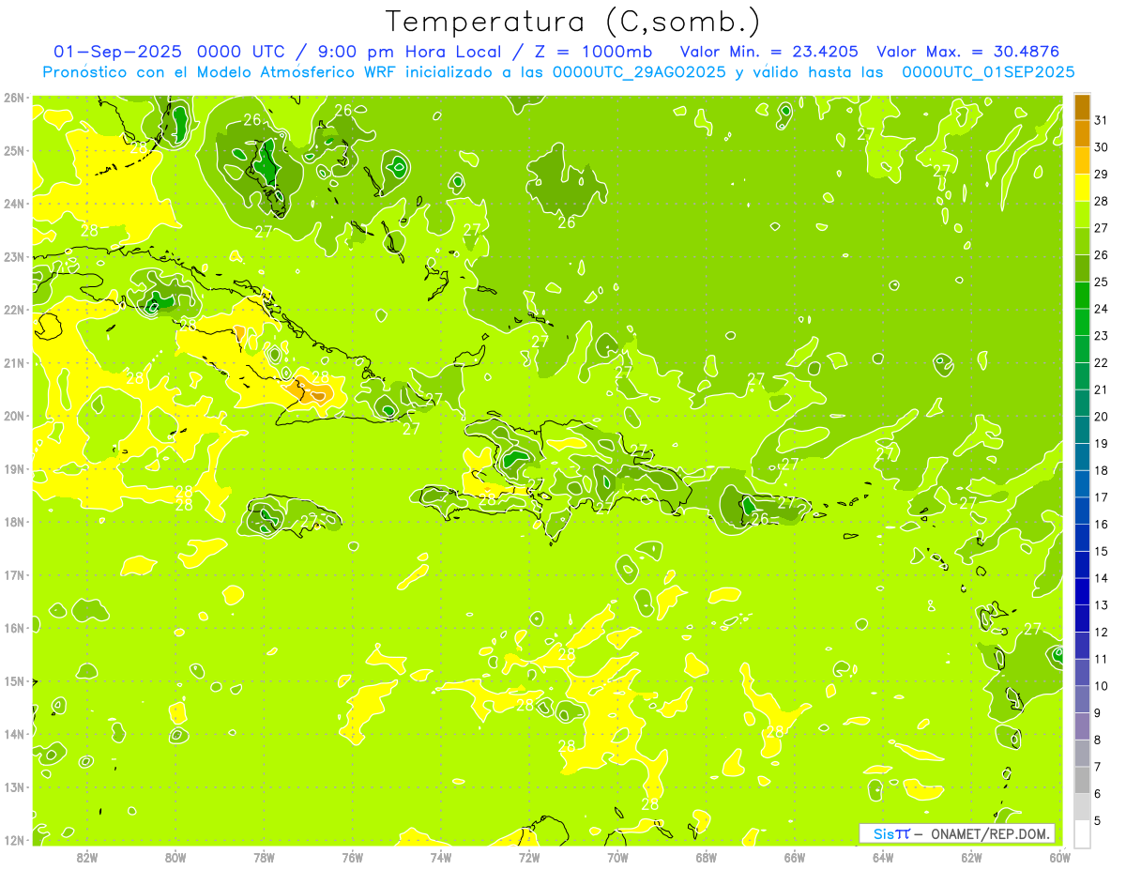Click the 'Pronóstico con el Modelo Atmósferico WRF' line

click(x=221, y=71)
